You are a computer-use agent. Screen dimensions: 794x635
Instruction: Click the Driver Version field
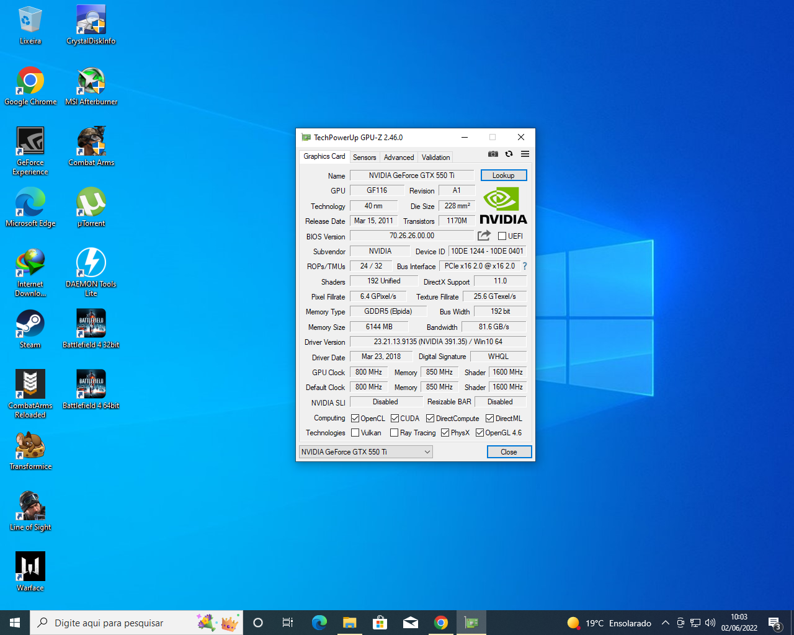pos(438,342)
